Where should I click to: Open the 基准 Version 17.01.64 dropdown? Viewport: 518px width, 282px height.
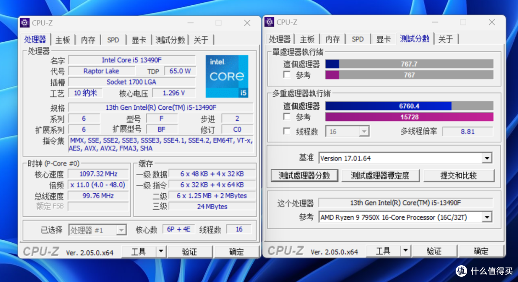click(487, 158)
